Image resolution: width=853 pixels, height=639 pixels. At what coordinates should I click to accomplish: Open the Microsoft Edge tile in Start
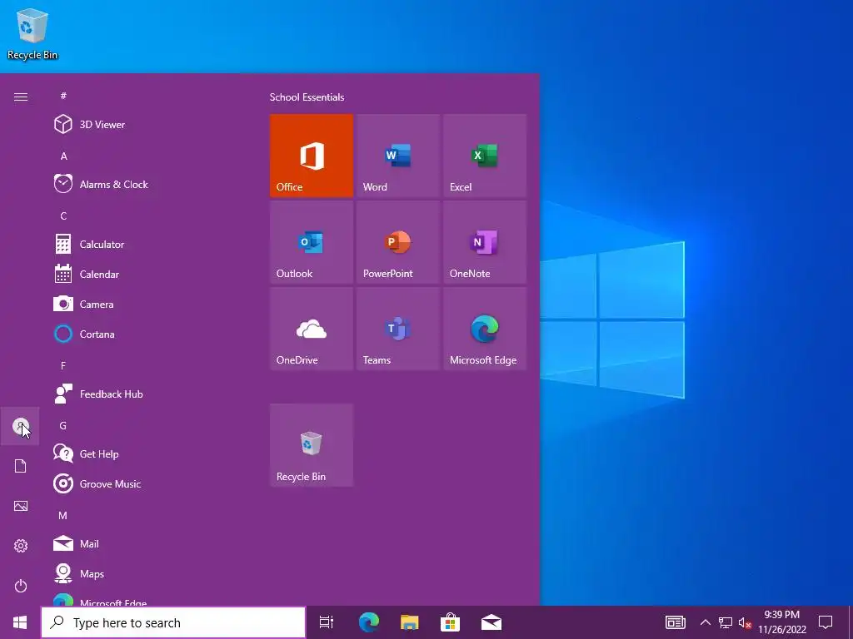point(485,329)
